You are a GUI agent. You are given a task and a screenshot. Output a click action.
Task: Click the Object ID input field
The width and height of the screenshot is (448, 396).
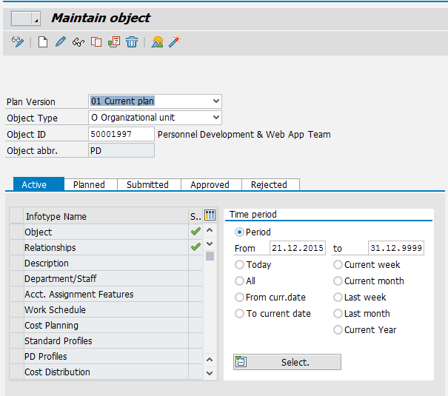(x=121, y=134)
